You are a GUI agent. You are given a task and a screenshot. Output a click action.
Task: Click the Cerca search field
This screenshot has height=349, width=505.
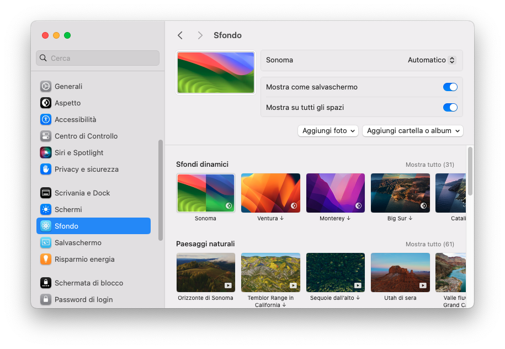click(x=98, y=58)
